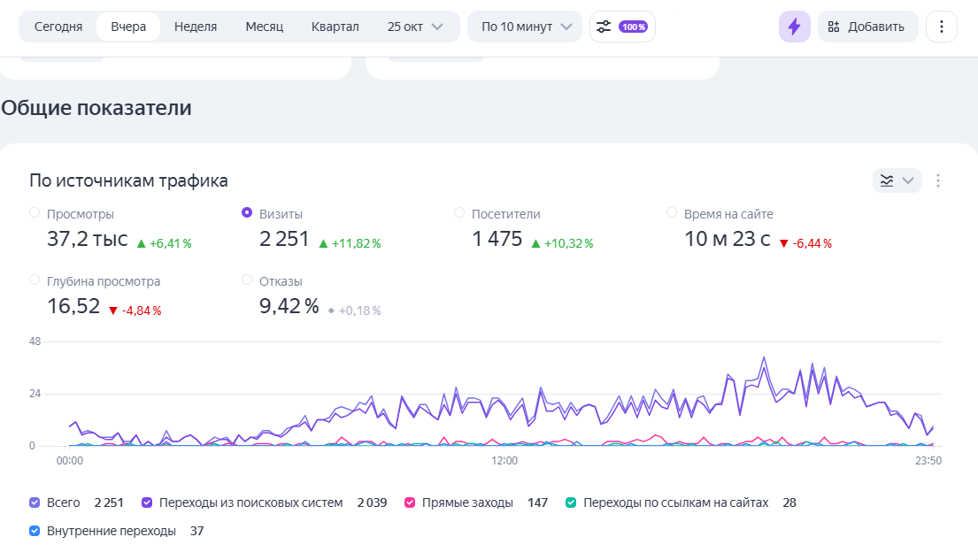Uncheck the Всего legend checkbox
978x560 pixels.
click(x=35, y=502)
